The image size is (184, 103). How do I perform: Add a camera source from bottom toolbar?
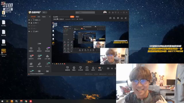74,68
